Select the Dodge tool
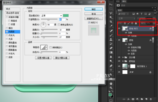Viewport: 158px width, 102px height. pos(111,61)
